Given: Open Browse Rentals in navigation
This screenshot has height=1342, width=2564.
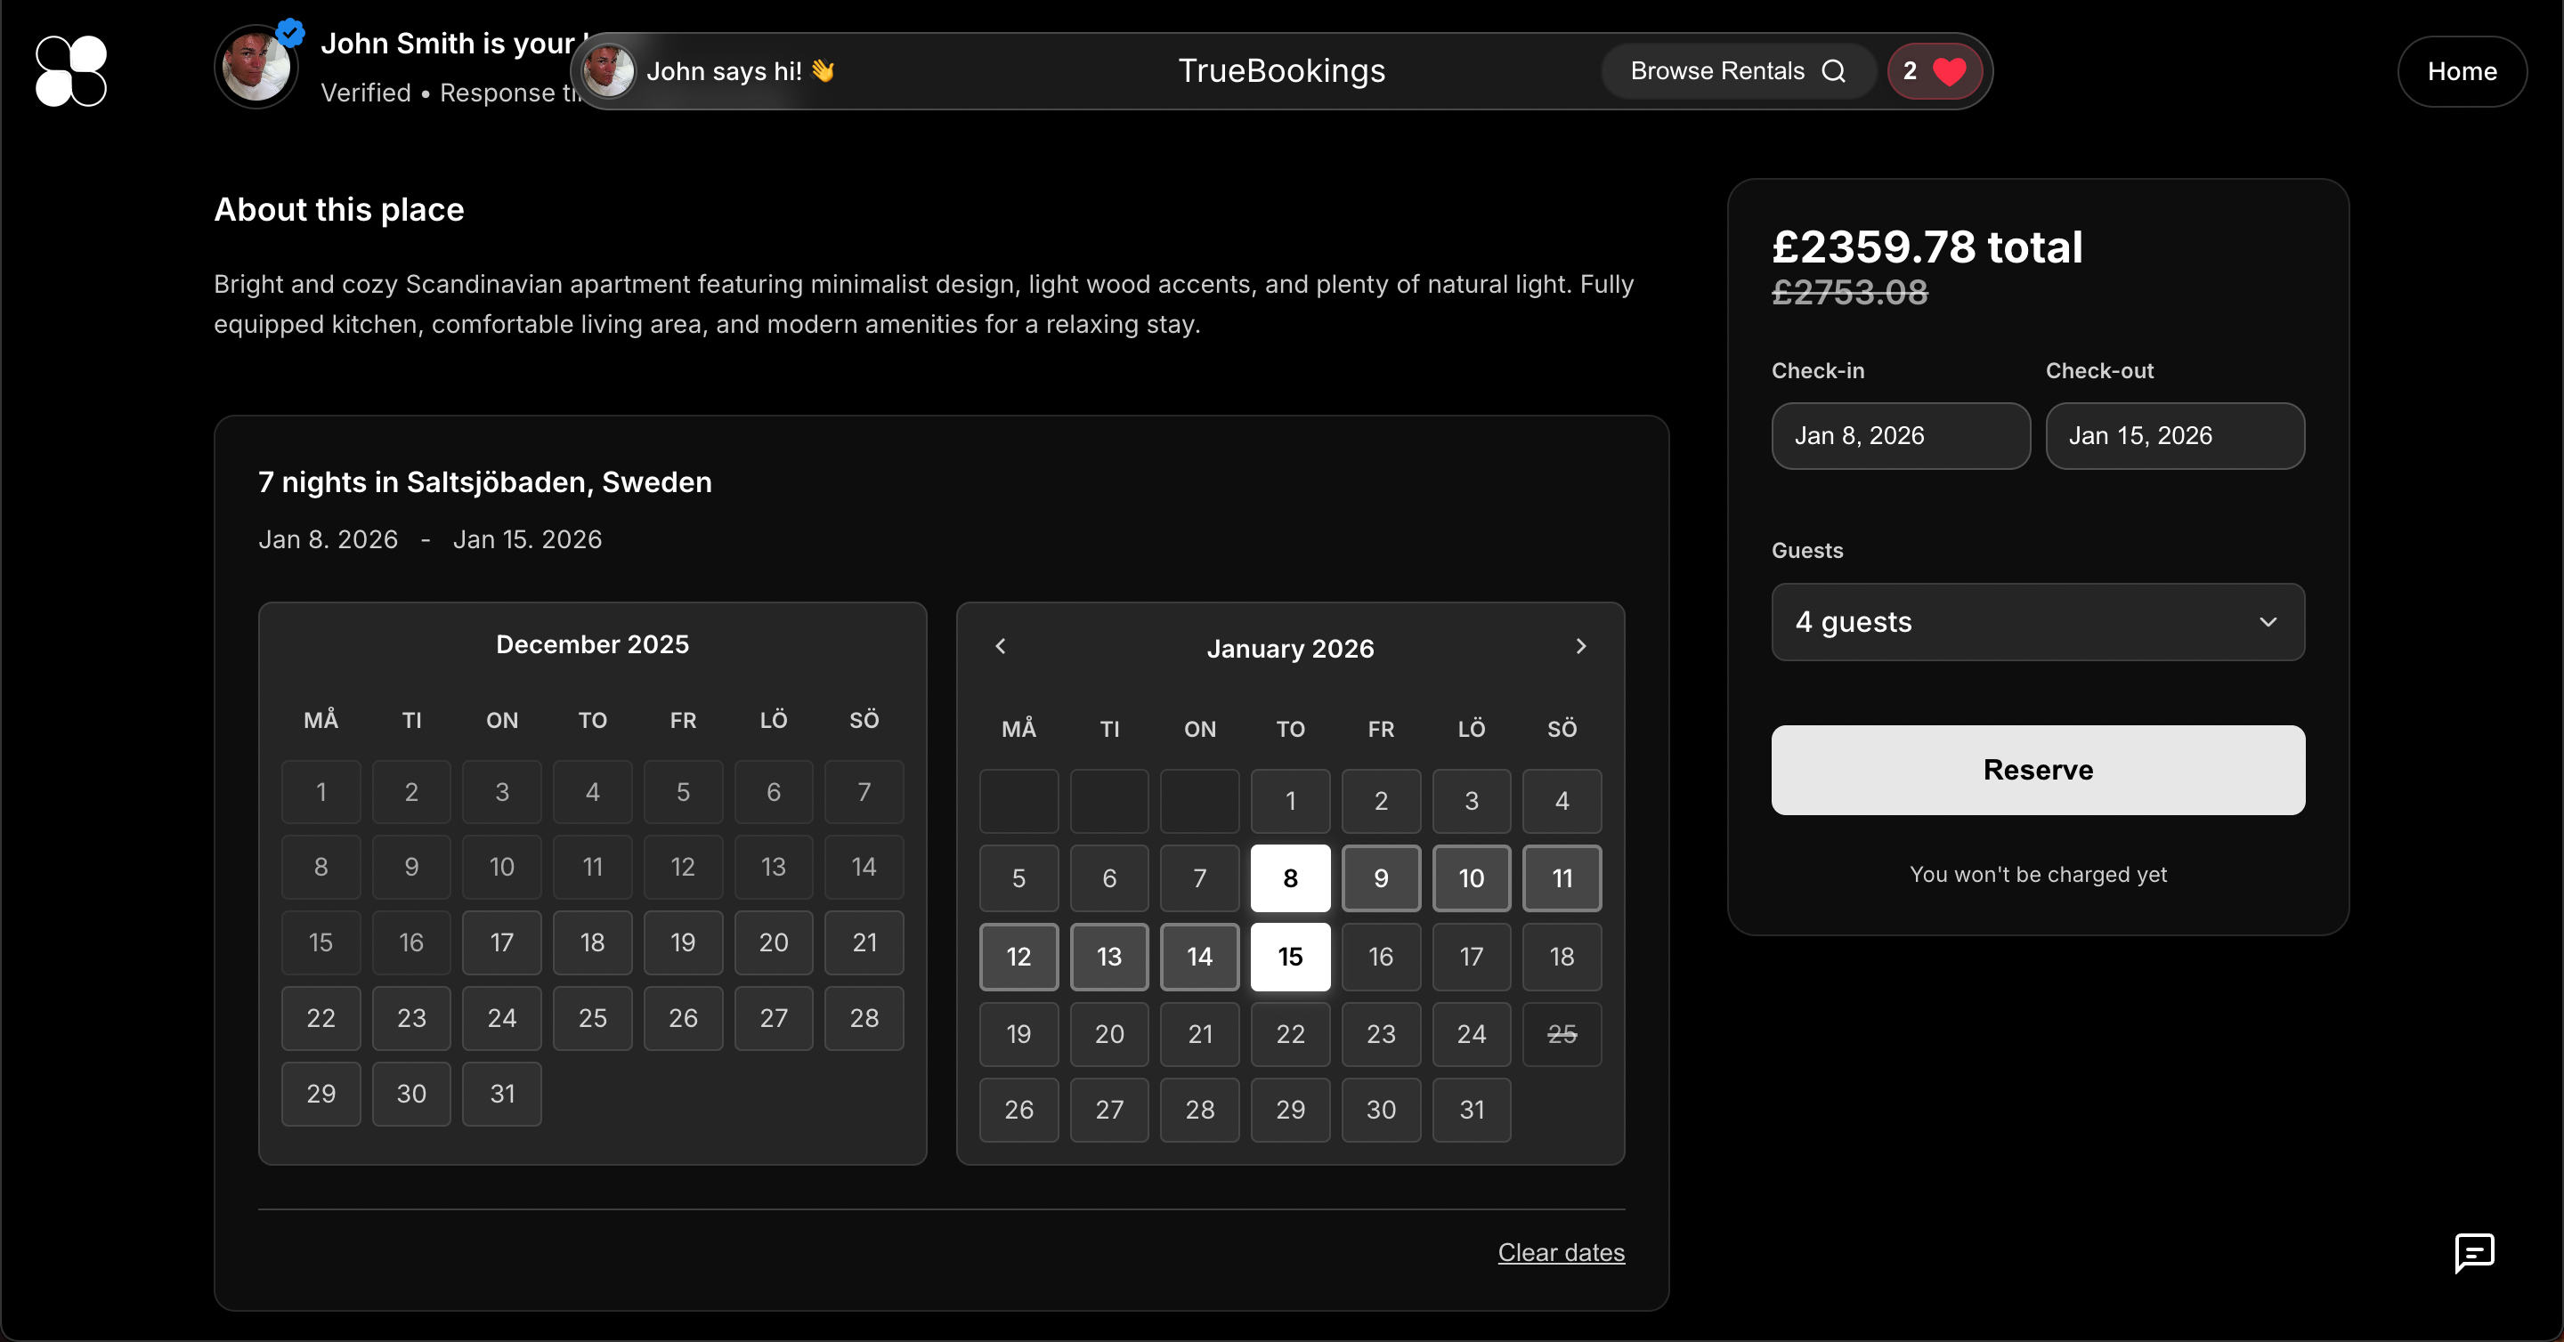Looking at the screenshot, I should [1717, 71].
